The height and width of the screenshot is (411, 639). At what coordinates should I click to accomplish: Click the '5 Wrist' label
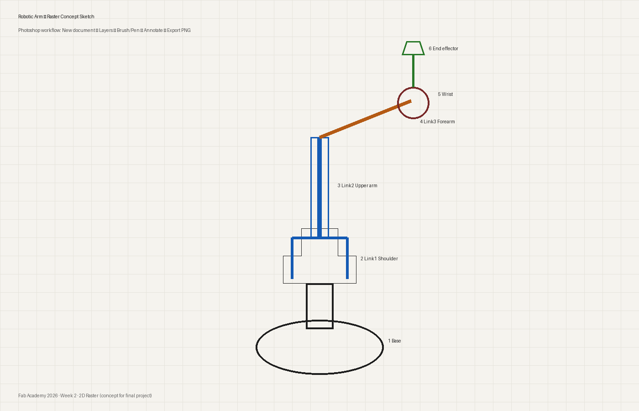pos(445,94)
